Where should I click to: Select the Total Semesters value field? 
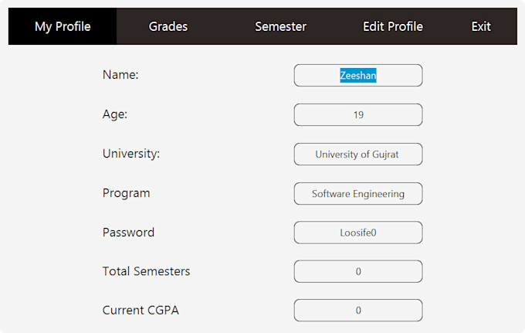click(x=357, y=272)
